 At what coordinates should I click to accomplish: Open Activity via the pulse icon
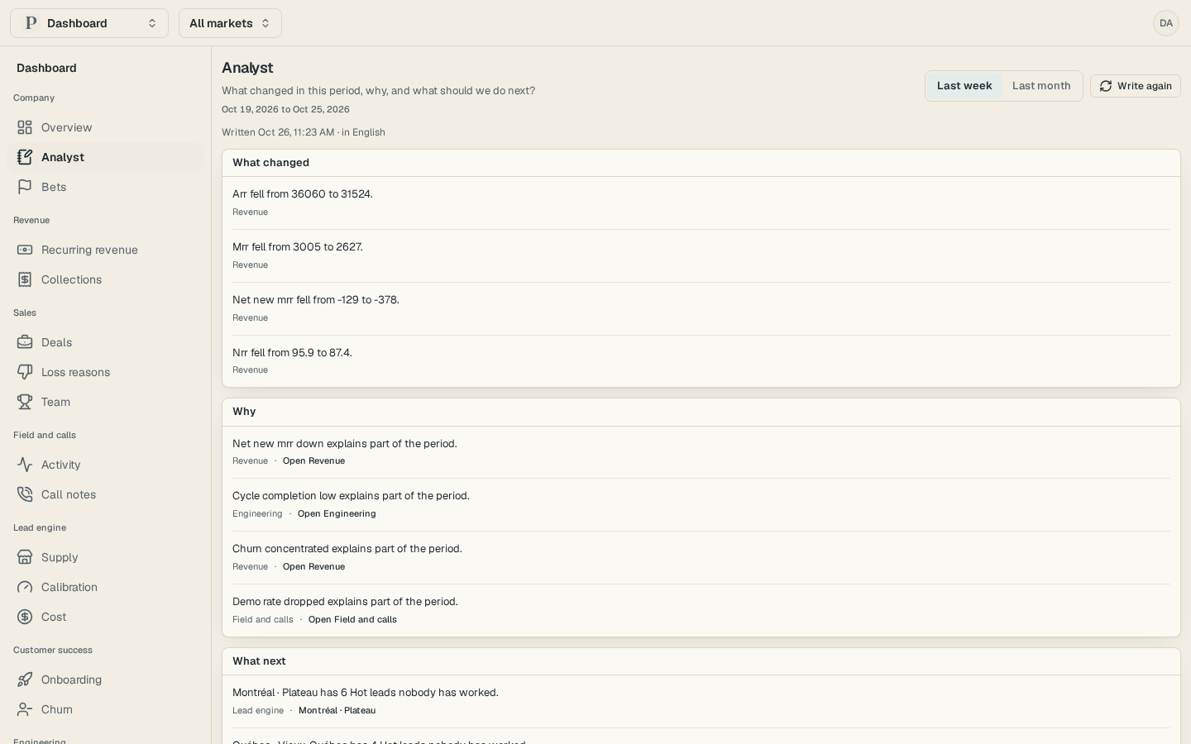25,465
